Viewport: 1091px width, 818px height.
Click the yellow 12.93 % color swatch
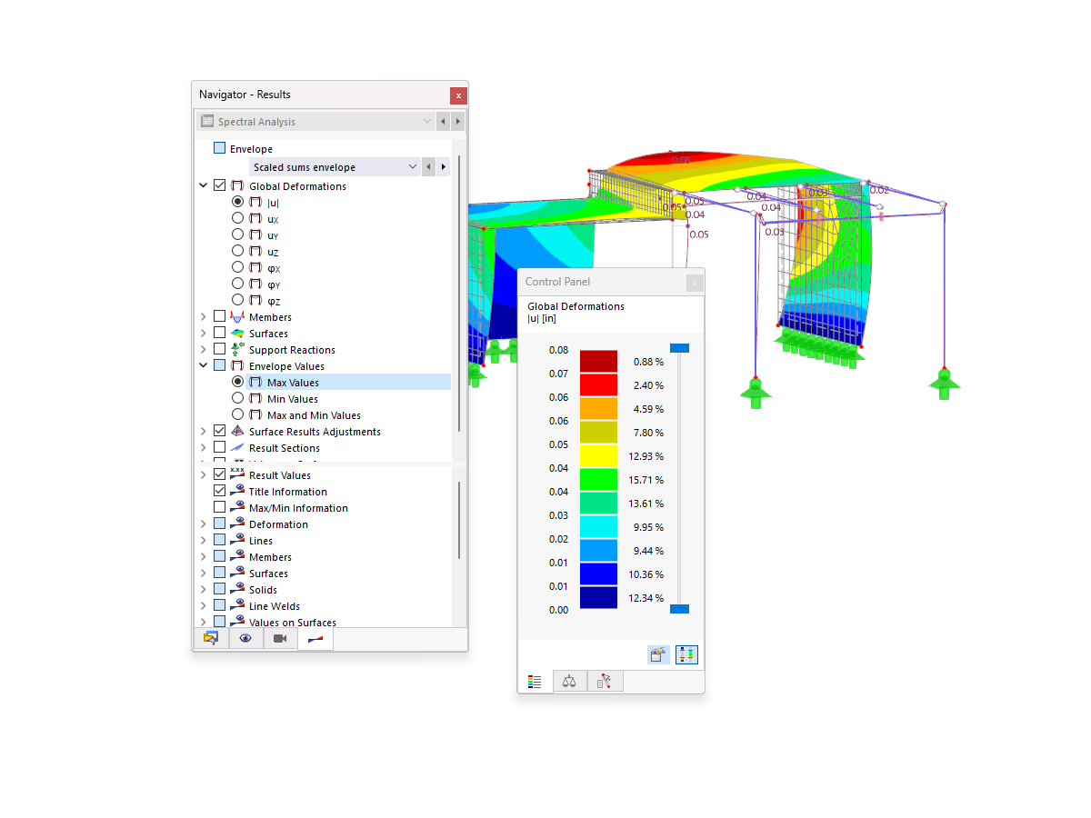point(598,456)
